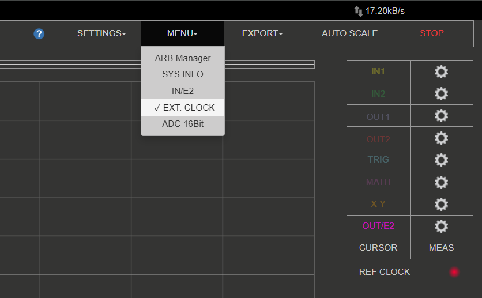Open OUT1 channel gear settings
This screenshot has height=298, width=482.
click(441, 116)
